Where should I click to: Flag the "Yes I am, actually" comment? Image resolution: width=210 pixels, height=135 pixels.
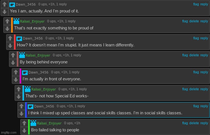(196, 4)
